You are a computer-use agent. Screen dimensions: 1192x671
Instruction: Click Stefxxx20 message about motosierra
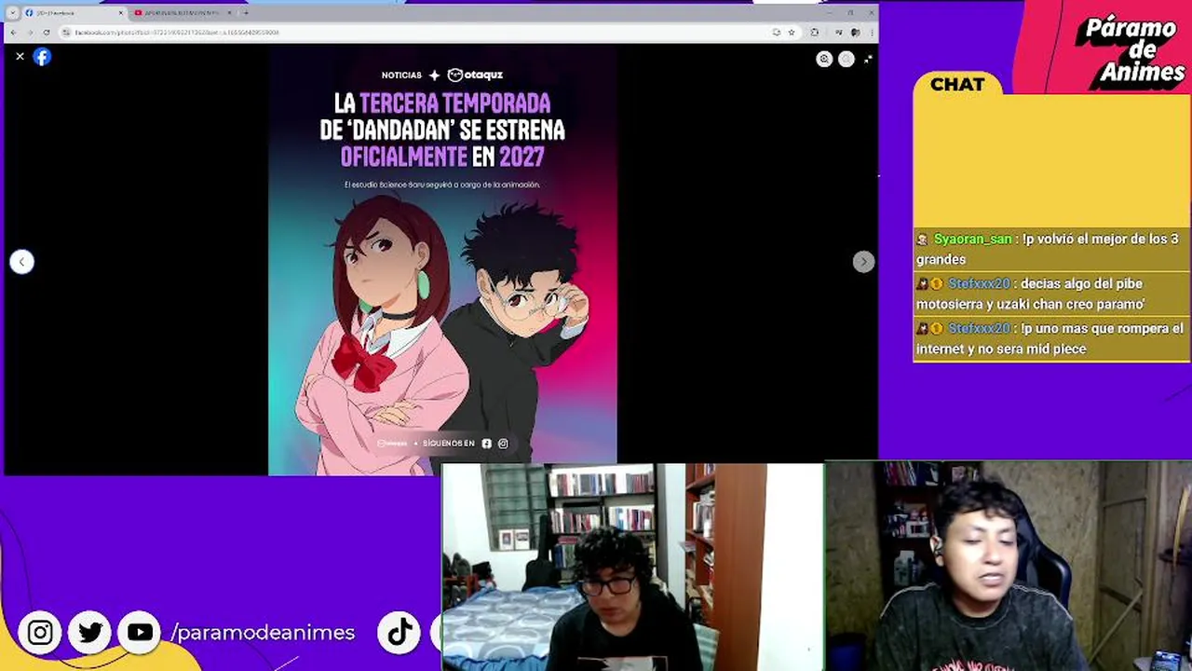tap(1051, 294)
